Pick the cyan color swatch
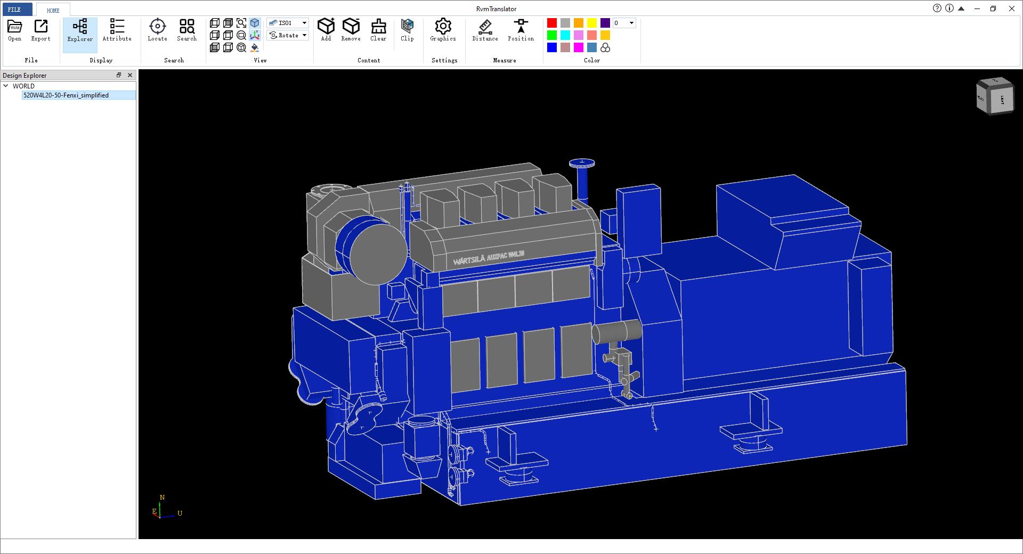This screenshot has width=1023, height=554. tap(565, 35)
